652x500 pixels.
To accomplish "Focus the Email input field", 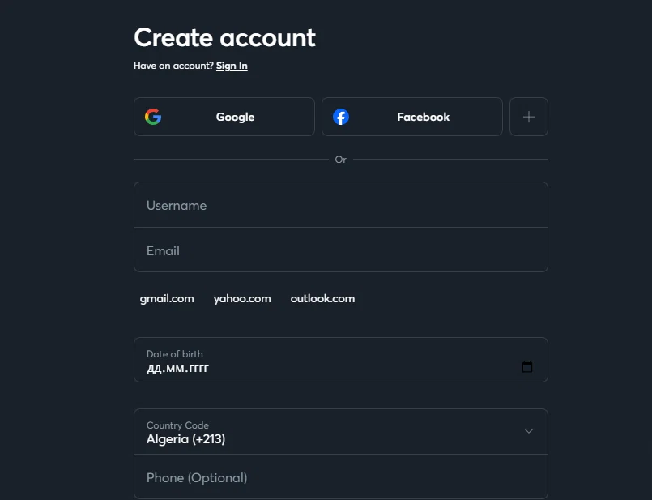I will (x=340, y=250).
